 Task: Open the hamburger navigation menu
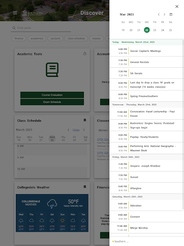coord(15,13)
